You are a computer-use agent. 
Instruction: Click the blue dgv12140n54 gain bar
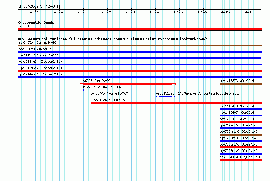click(x=140, y=77)
